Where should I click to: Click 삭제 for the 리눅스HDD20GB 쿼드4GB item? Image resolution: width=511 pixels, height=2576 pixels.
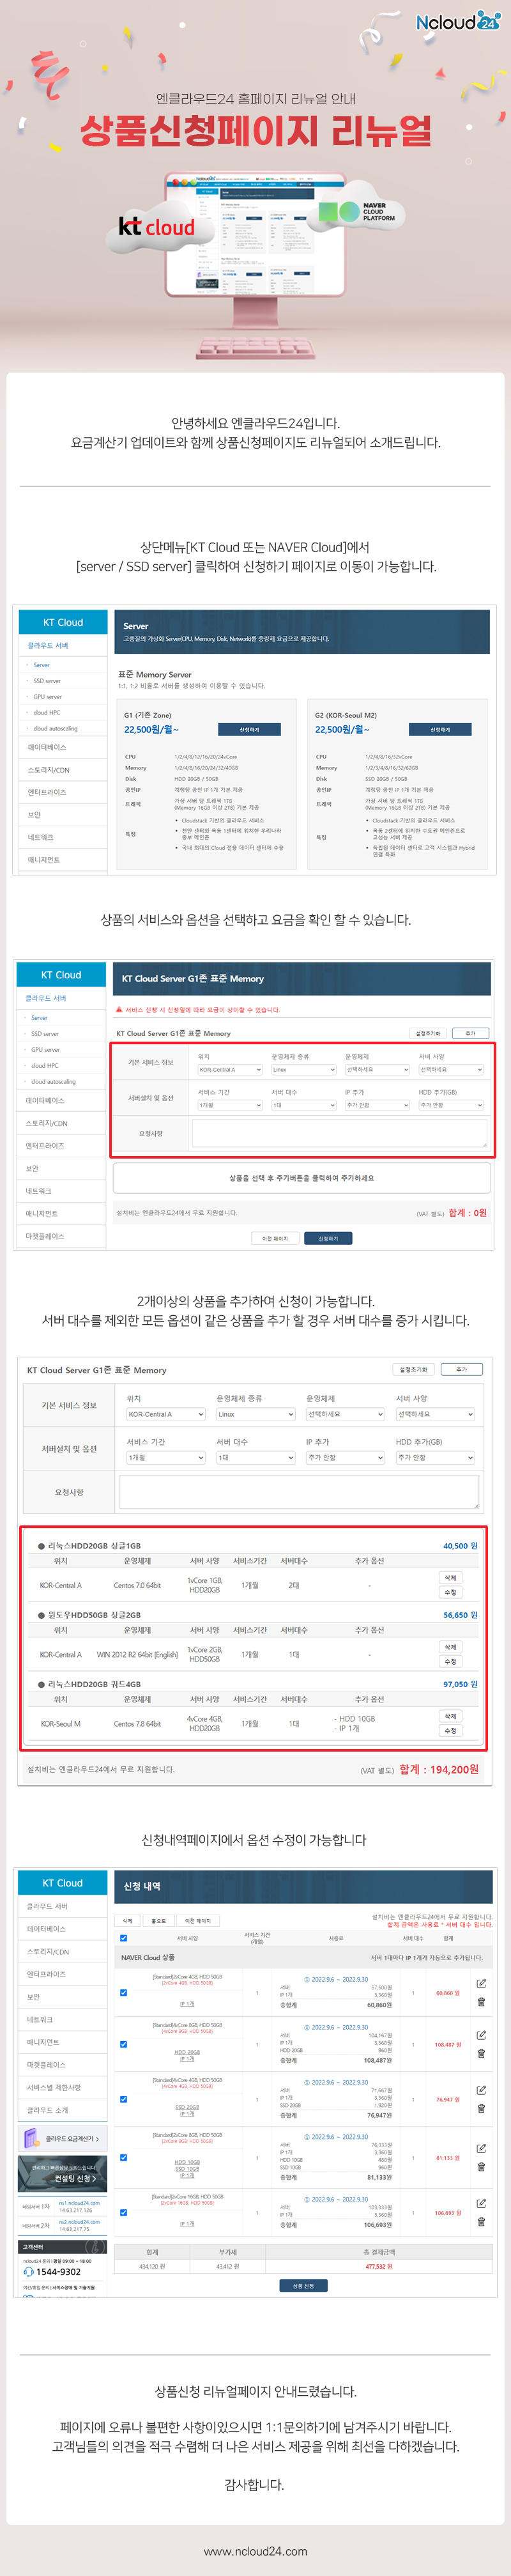(451, 1716)
